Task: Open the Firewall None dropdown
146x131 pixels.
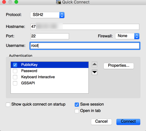Action: pos(127,36)
